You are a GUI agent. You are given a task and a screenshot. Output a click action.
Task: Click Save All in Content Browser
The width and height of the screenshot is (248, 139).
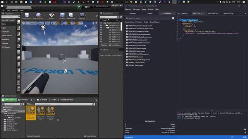pos(23,100)
